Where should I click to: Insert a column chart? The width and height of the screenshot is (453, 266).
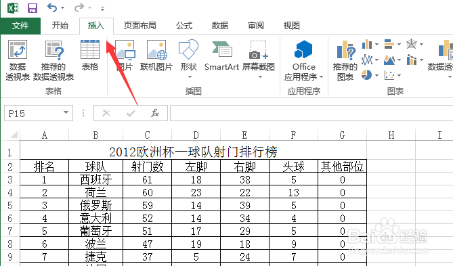coord(367,44)
